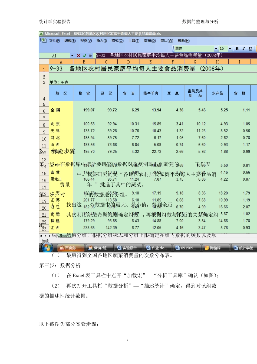Viewport: 257px width, 364px height.
Task: Select column C header
Action: (106, 62)
